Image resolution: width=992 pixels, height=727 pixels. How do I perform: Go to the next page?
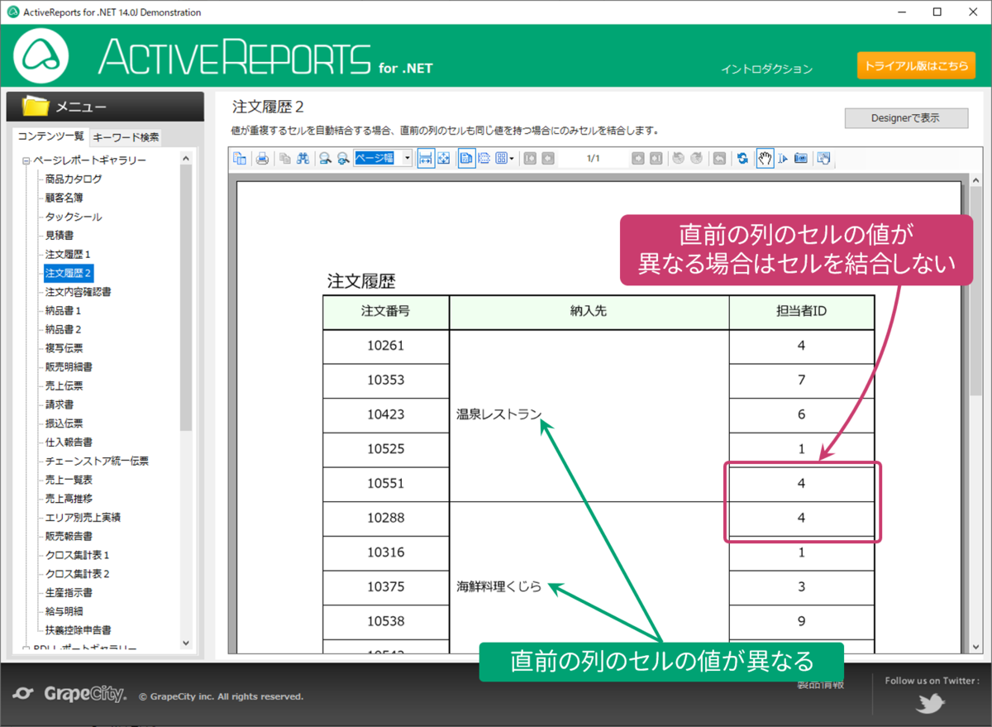click(637, 158)
